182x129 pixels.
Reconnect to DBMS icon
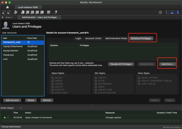click(x=56, y=12)
